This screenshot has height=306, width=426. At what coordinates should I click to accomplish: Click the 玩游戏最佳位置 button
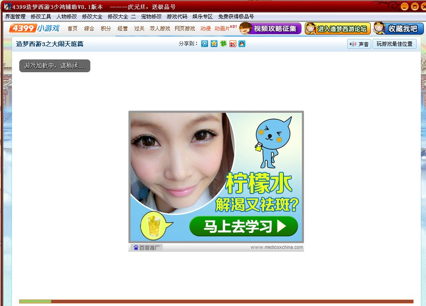pos(394,44)
